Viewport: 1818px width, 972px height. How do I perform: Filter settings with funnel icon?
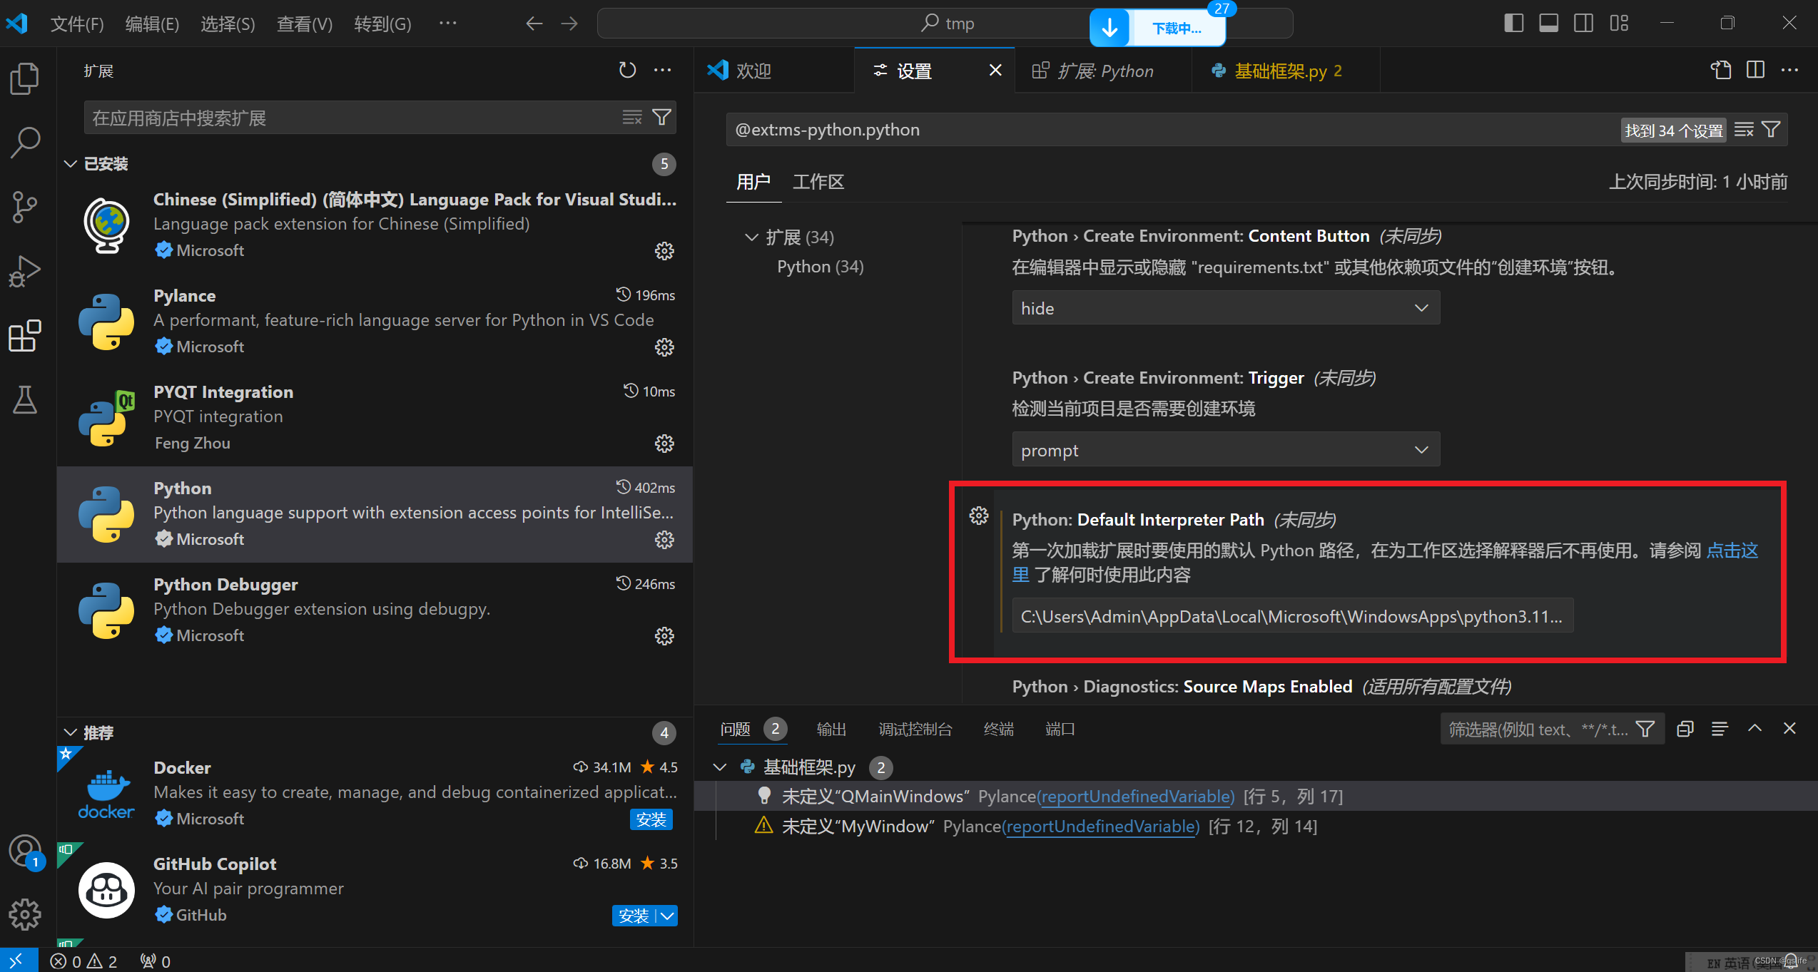coord(1771,130)
